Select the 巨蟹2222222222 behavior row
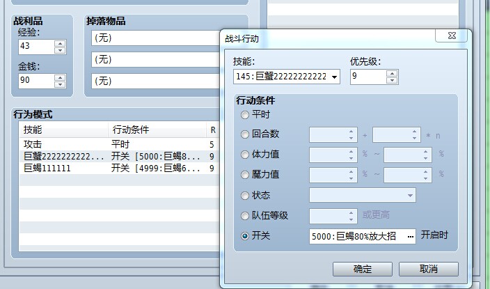This screenshot has height=289, width=490. pos(120,156)
